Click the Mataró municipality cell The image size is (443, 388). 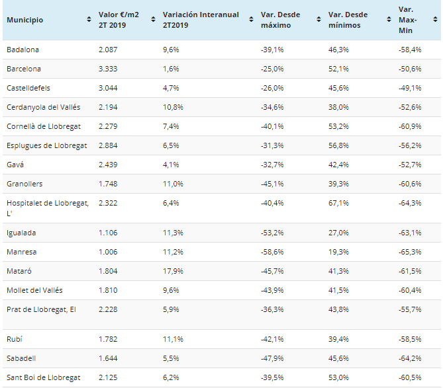tap(19, 271)
